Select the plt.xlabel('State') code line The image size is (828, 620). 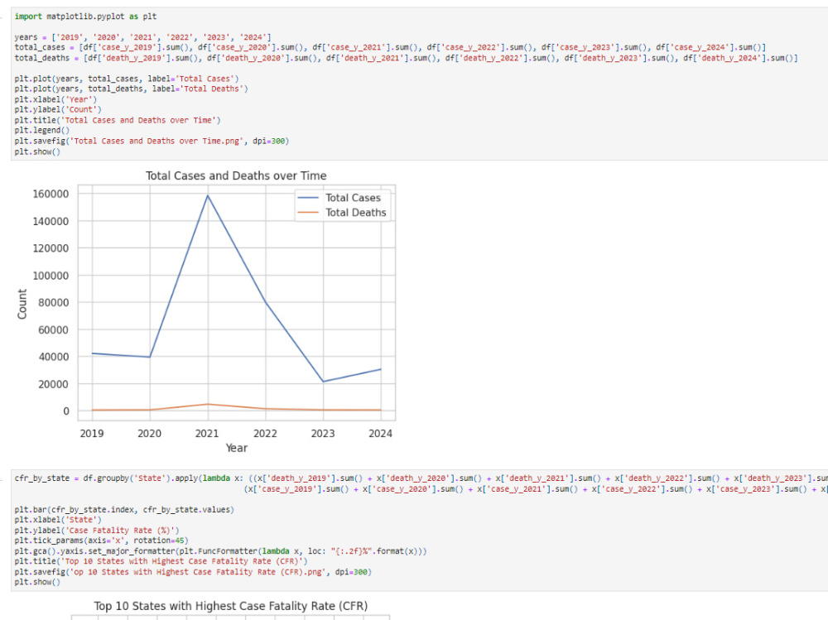click(x=58, y=520)
